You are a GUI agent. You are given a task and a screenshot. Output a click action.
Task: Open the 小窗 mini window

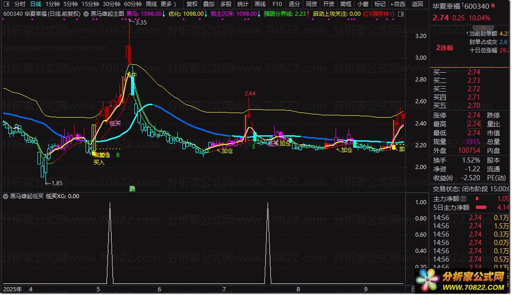tap(362, 4)
